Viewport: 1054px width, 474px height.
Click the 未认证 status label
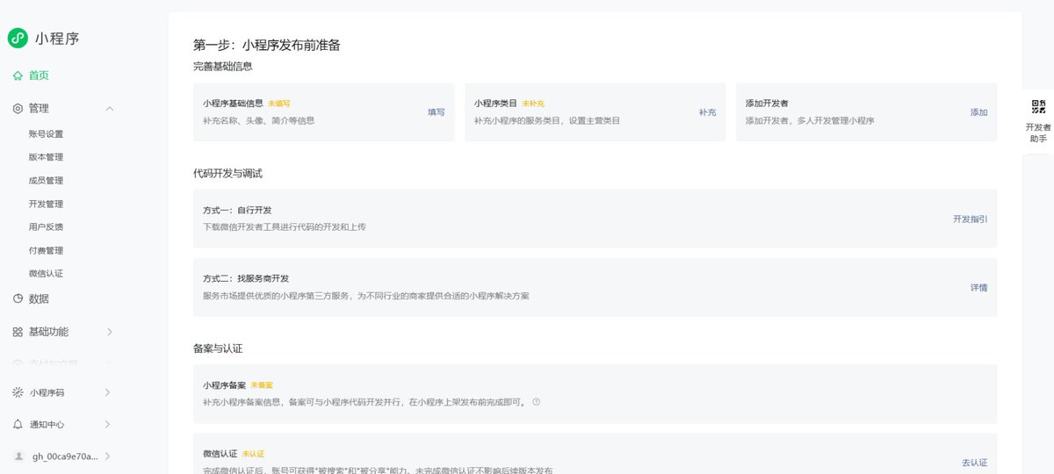coord(254,454)
